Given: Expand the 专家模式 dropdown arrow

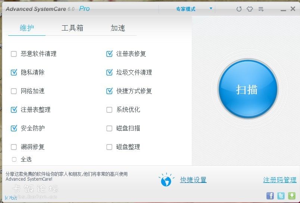Looking at the screenshot, I should tap(211, 9).
